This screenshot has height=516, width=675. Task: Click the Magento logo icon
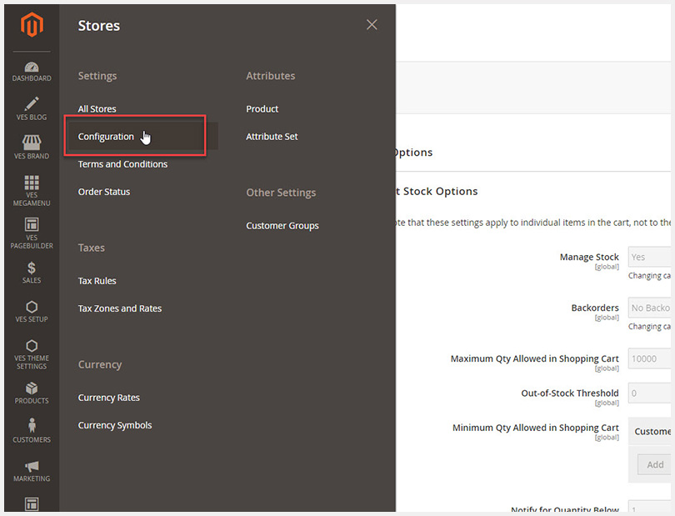[x=32, y=26]
